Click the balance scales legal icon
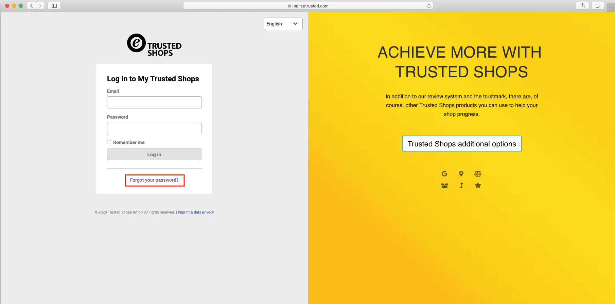615x304 pixels. 478,174
